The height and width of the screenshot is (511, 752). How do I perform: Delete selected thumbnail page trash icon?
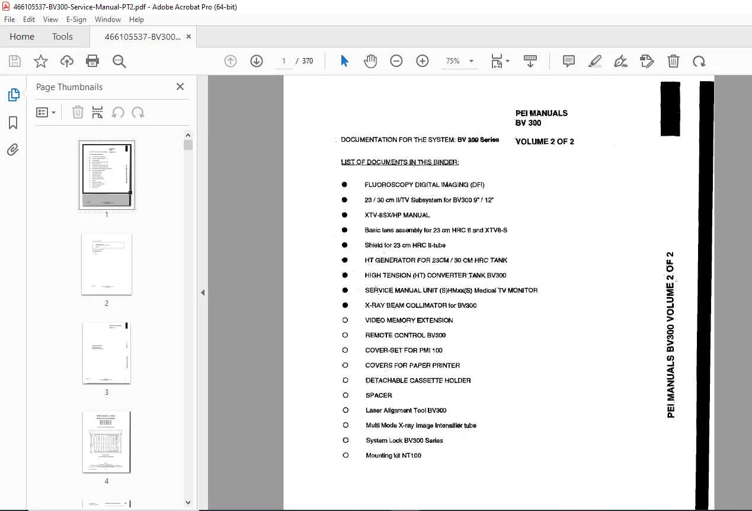[78, 112]
